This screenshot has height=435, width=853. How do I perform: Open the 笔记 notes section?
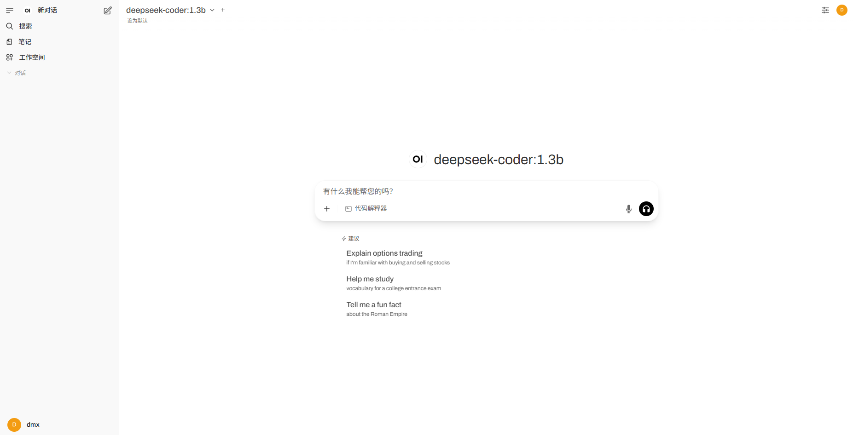point(59,42)
